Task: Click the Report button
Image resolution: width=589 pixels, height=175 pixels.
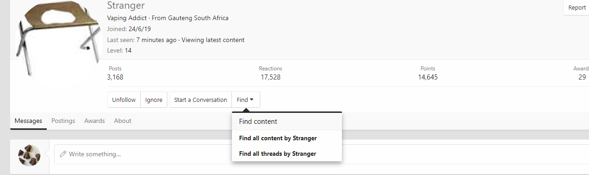Action: click(577, 8)
